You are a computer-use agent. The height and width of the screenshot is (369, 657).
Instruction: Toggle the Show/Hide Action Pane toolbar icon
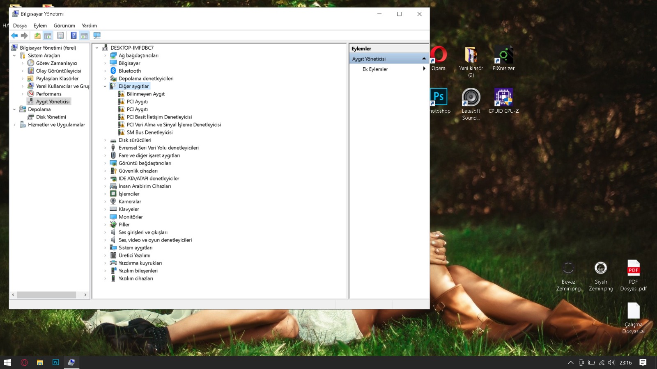coord(84,36)
